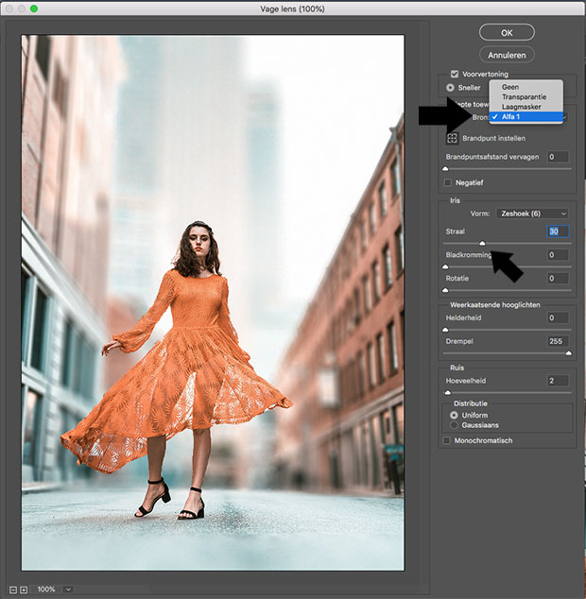Viewport: 586px width, 599px height.
Task: Choose the Sneller preview radio option
Action: click(450, 87)
